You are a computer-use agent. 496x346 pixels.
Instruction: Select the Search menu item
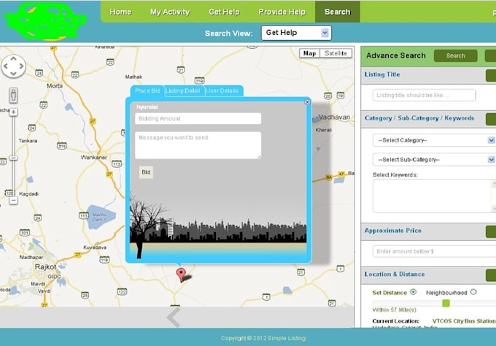click(337, 12)
